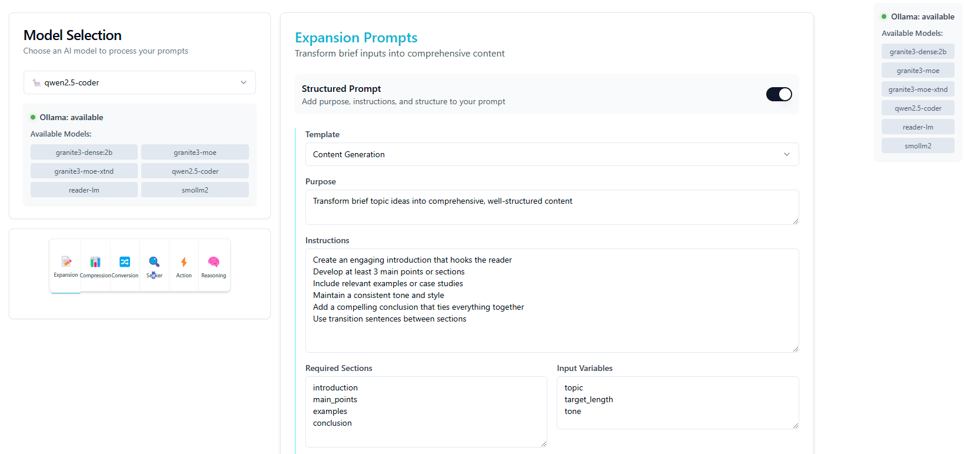Pick smollm2 from the right sidebar models

tap(918, 145)
